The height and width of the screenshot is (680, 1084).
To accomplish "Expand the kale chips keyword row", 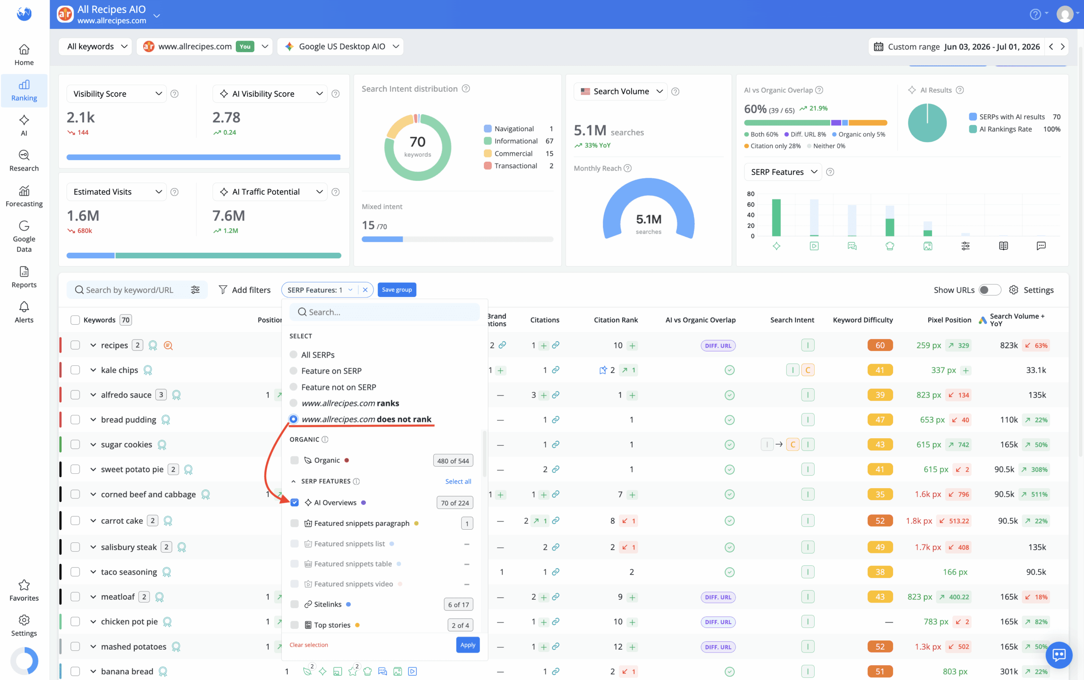I will [x=93, y=370].
